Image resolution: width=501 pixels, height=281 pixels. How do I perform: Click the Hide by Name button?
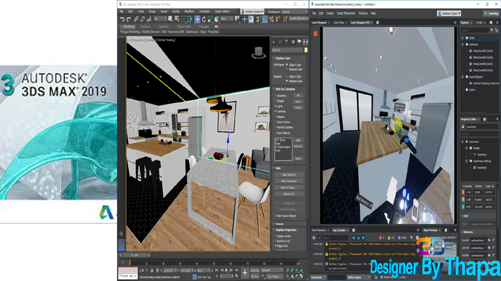pos(288,188)
